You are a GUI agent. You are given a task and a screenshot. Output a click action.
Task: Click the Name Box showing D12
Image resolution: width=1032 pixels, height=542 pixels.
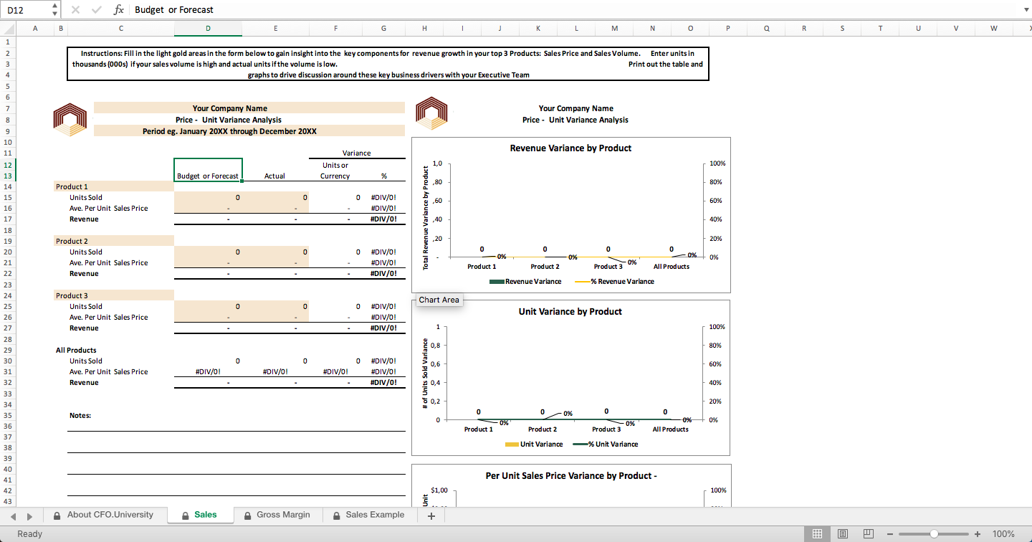pyautogui.click(x=26, y=10)
